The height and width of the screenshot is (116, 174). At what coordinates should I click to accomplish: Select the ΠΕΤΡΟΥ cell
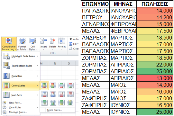coord(95,17)
